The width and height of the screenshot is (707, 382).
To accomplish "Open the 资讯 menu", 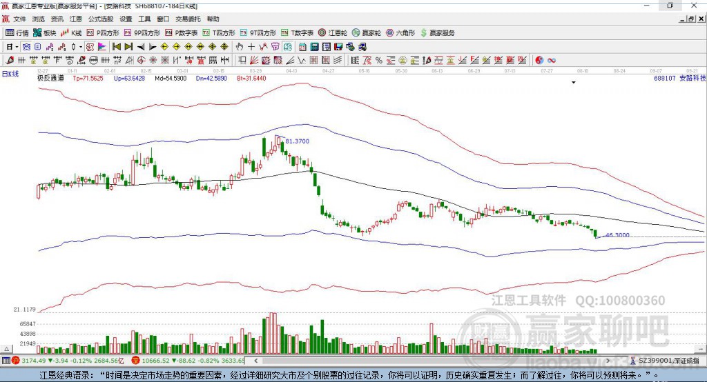I will pos(57,19).
